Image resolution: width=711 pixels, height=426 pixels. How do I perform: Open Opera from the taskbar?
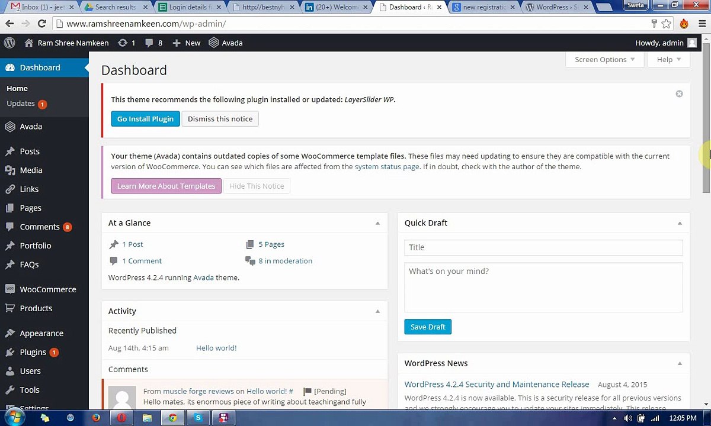point(121,418)
